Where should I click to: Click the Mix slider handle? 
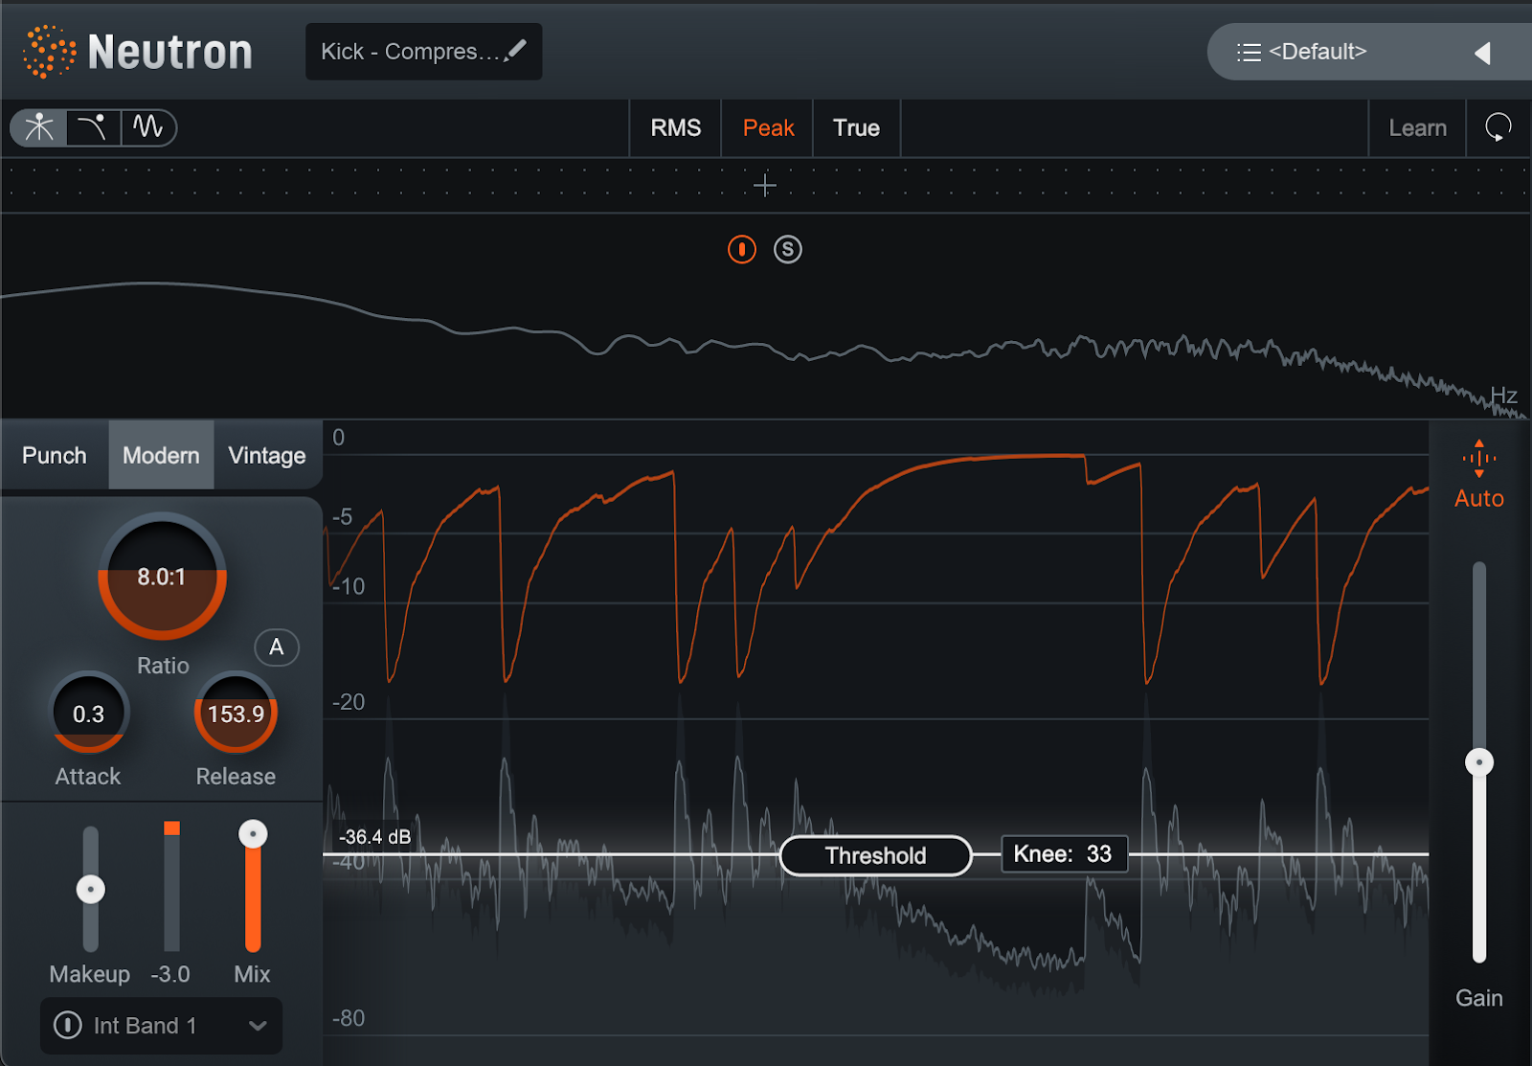click(x=253, y=834)
